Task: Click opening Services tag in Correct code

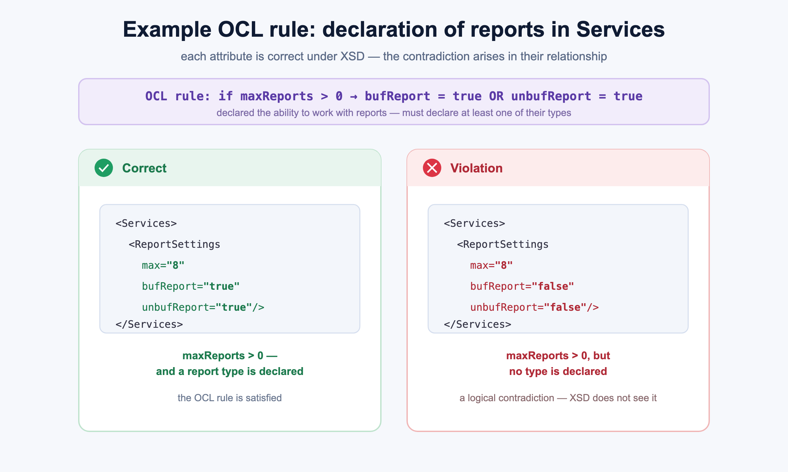Action: click(x=146, y=223)
